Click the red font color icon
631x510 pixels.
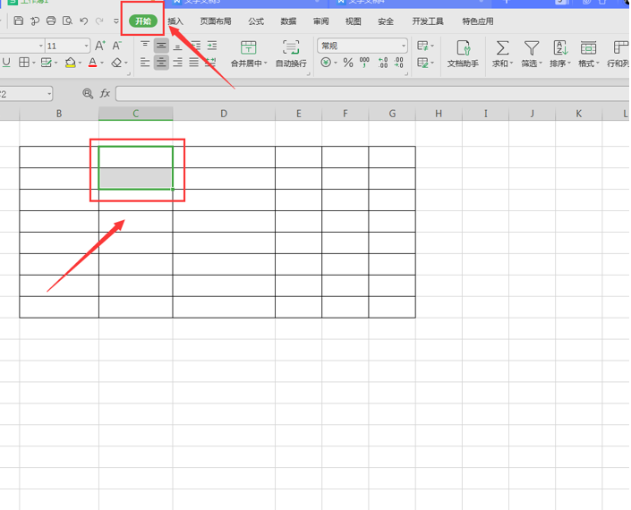tap(92, 63)
